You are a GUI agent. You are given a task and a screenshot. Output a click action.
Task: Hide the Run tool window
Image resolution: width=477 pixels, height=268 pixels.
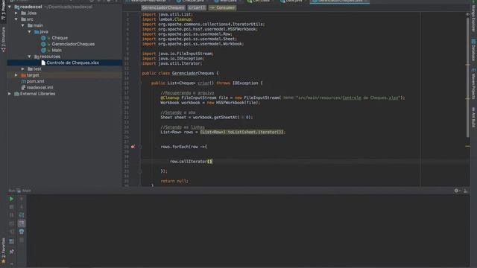pos(465,191)
